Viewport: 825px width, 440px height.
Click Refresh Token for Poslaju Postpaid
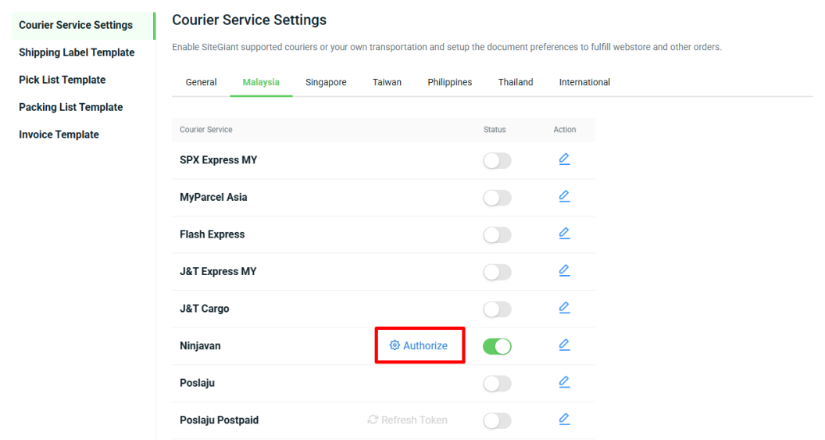tap(407, 420)
